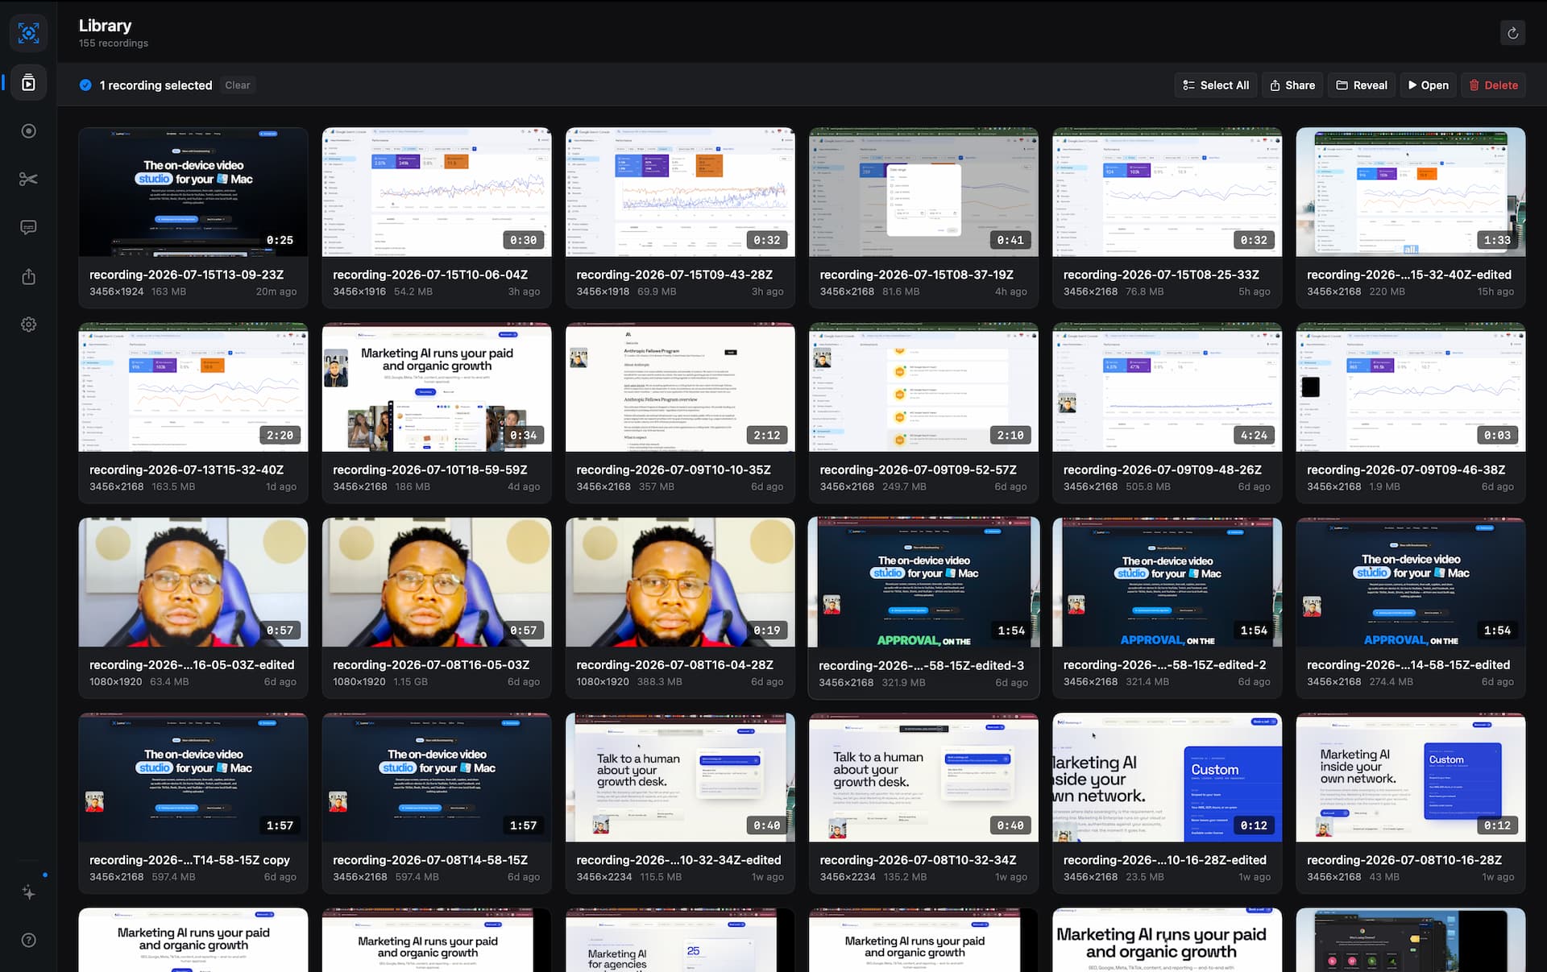Click file name recording-2026-...16-05-03Z-edited
This screenshot has height=972, width=1547.
(x=192, y=664)
